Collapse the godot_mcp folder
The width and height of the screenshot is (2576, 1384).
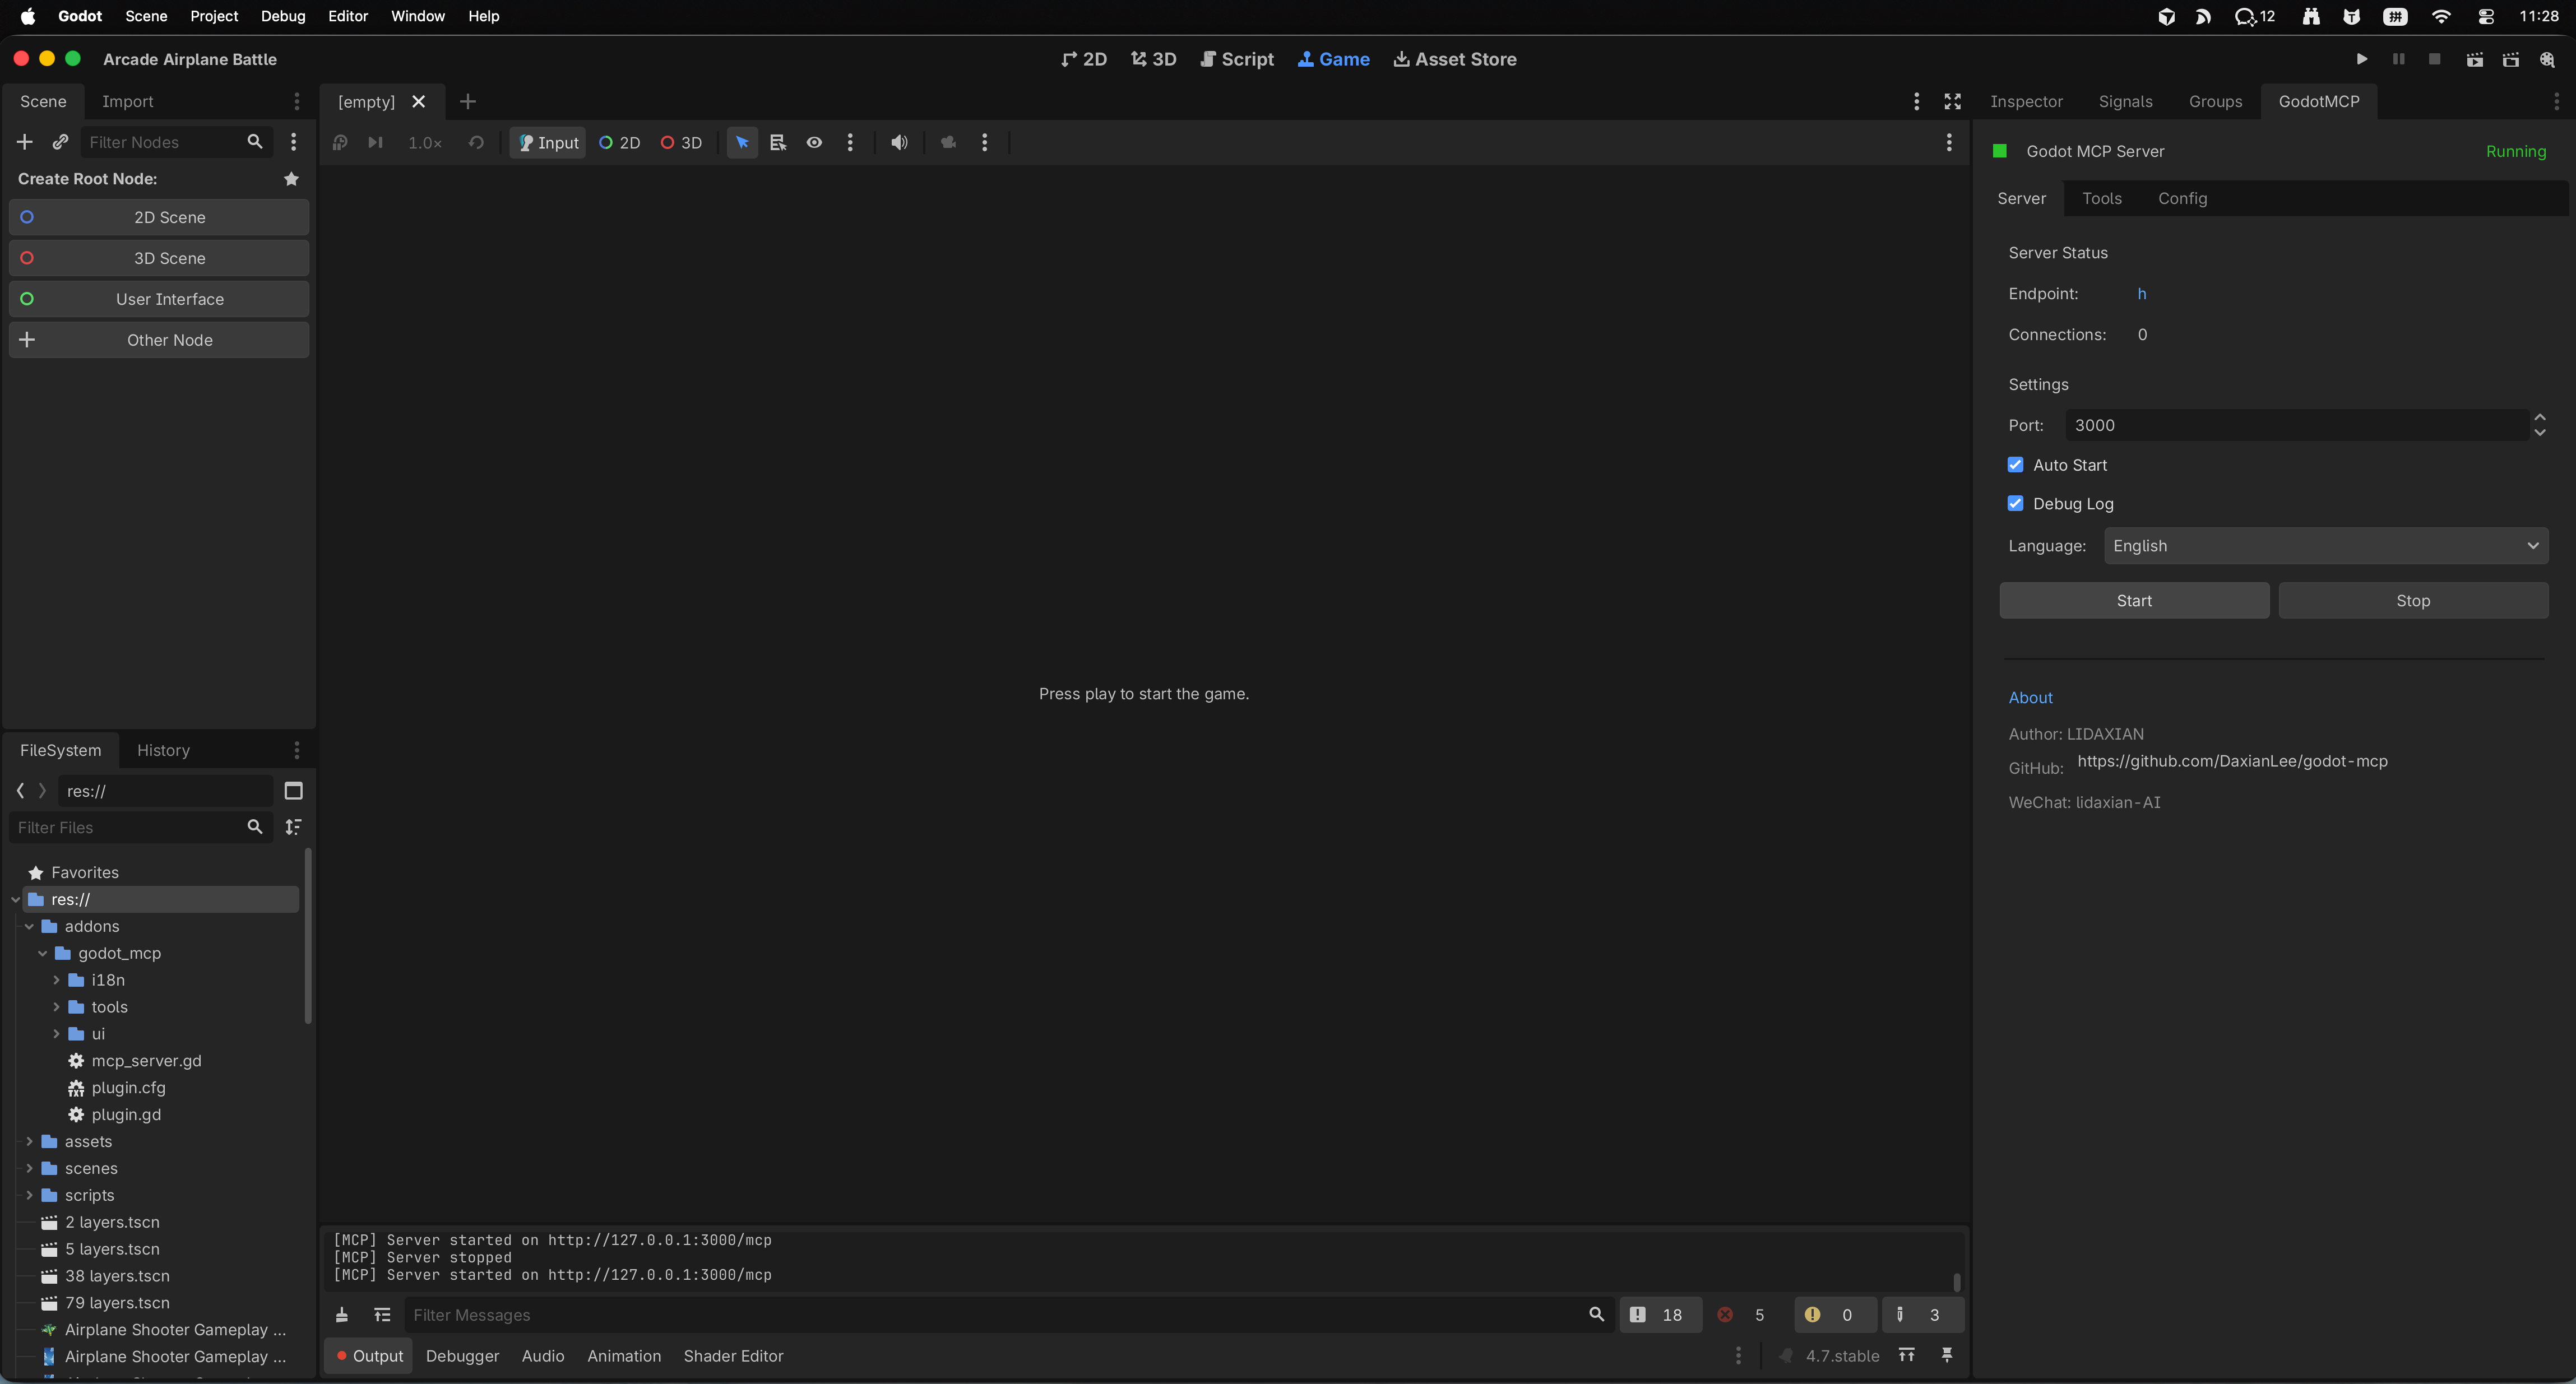pyautogui.click(x=42, y=954)
